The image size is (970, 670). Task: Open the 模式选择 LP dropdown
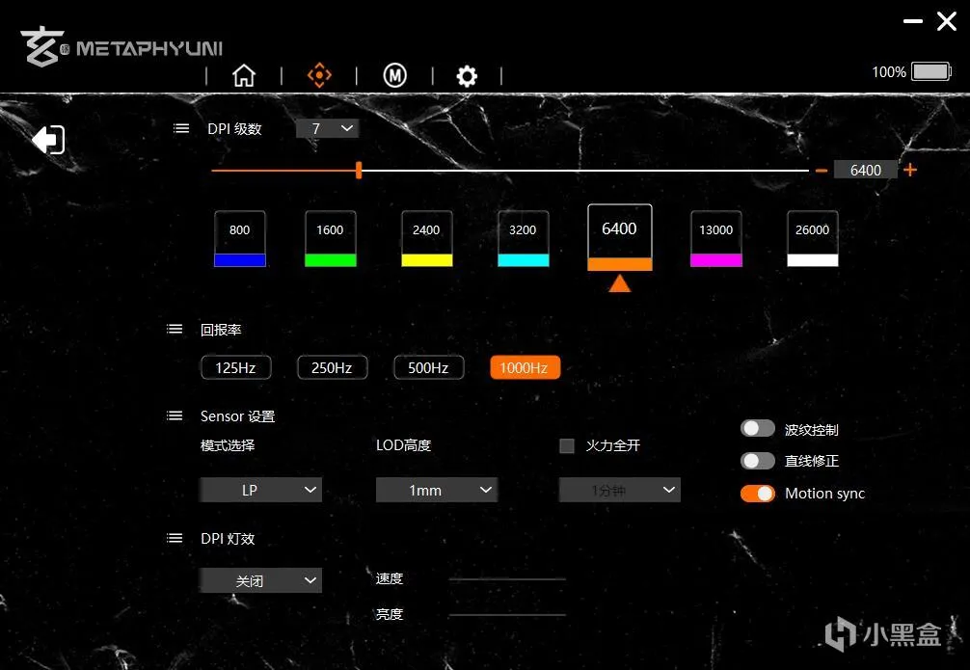coord(260,490)
